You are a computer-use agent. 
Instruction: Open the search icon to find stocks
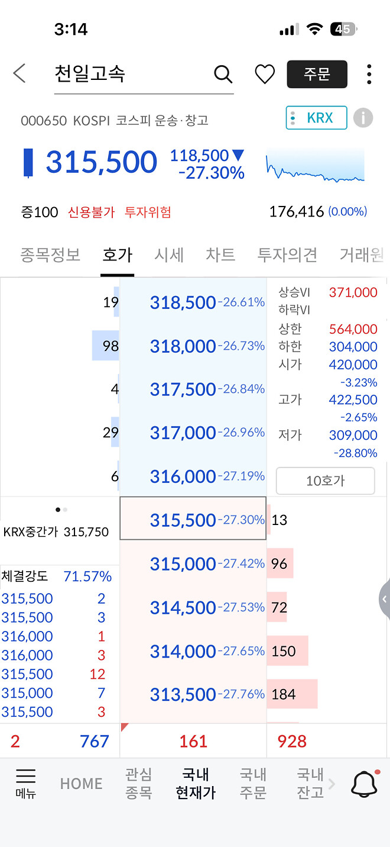[x=223, y=75]
